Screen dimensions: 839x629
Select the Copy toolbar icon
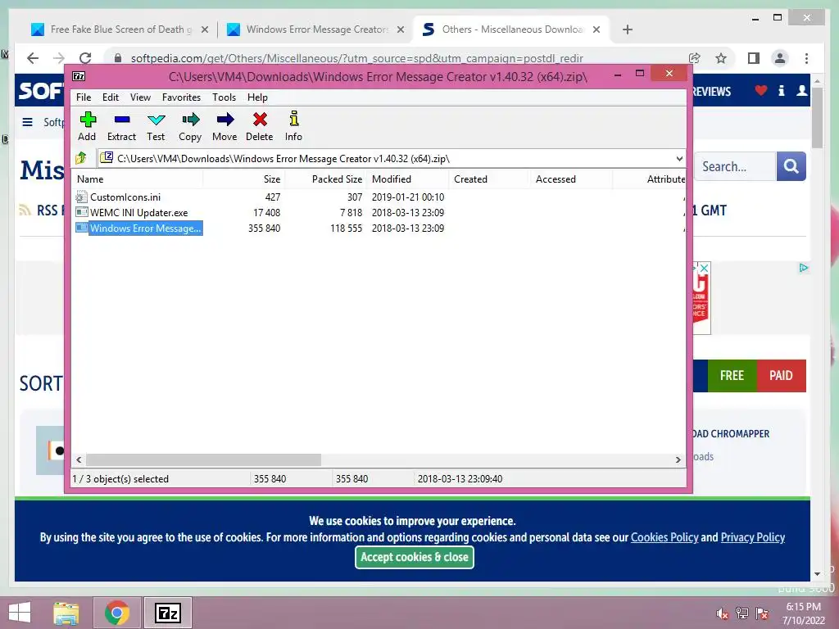click(x=190, y=120)
